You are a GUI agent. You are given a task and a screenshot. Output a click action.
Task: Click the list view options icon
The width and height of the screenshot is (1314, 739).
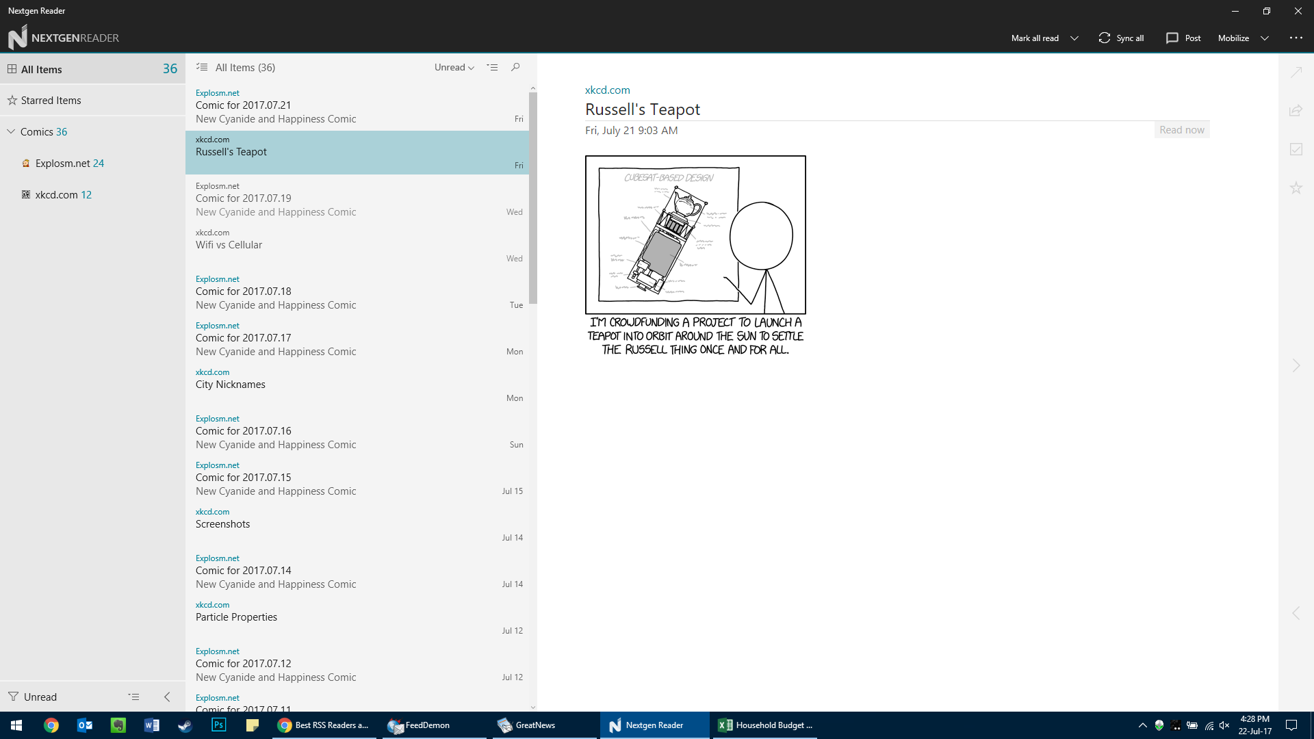(x=492, y=67)
